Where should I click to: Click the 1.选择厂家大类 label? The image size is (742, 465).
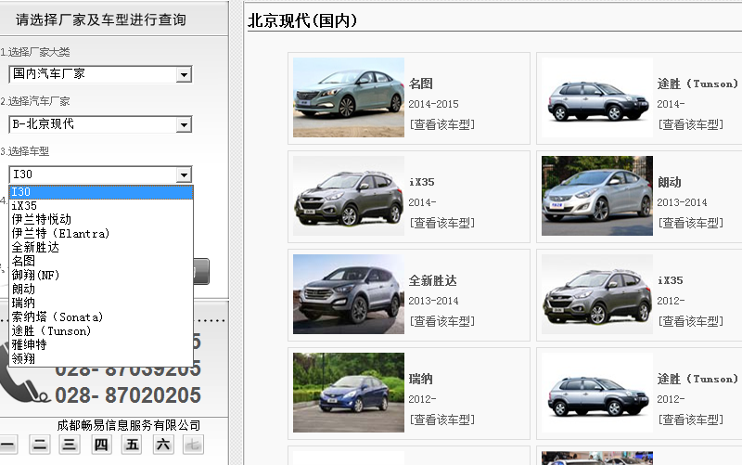click(35, 52)
